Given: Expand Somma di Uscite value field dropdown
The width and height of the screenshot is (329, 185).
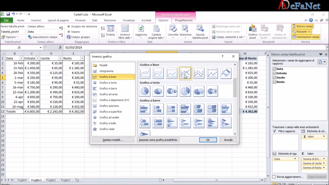Looking at the screenshot, I should [x=324, y=163].
